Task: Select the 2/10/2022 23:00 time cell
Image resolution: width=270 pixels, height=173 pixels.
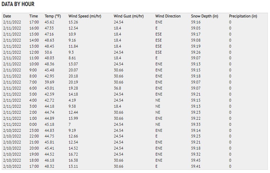Action: click(x=34, y=130)
